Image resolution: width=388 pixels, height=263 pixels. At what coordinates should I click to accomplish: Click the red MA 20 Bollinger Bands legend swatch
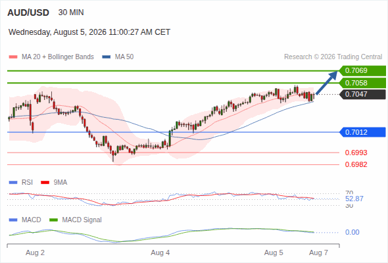(13, 57)
